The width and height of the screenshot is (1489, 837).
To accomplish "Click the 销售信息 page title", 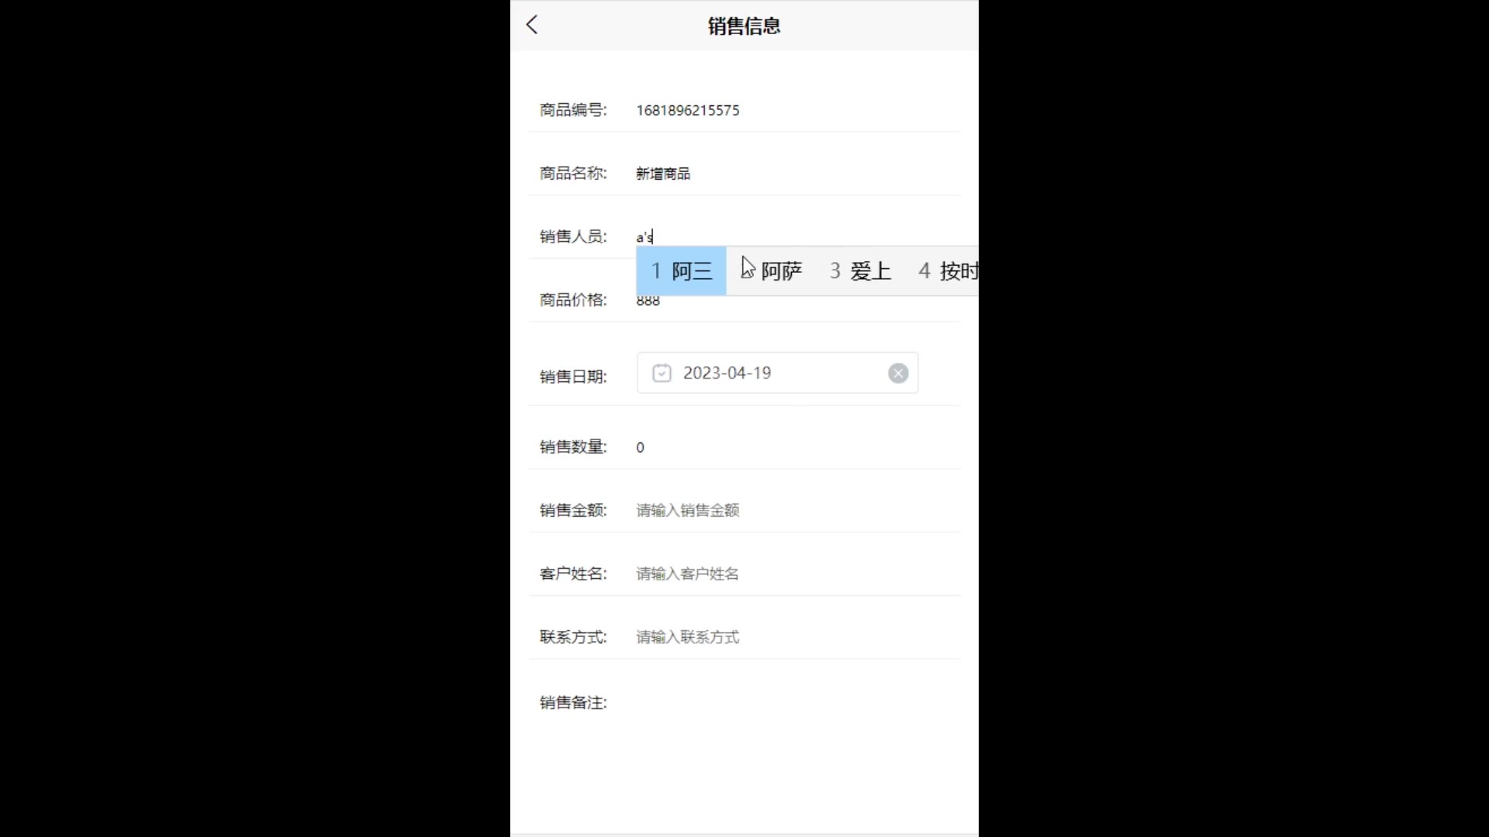I will [744, 26].
